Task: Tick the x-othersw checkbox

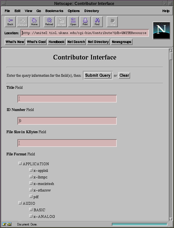Action: [31, 190]
